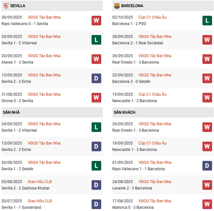Open the Barcelona 2 - 1 Real Sociedad match
Viewport: 214px width, 211px height.
[x=138, y=43]
